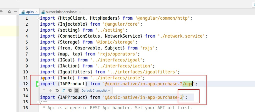Click the orange intention bulb on line 11
The height and width of the screenshot is (112, 255).
pos(43,78)
